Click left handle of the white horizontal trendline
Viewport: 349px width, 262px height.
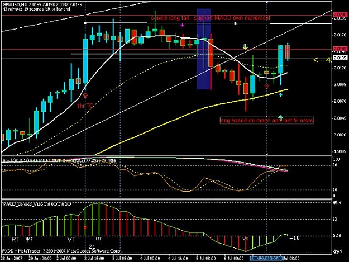(85, 23)
